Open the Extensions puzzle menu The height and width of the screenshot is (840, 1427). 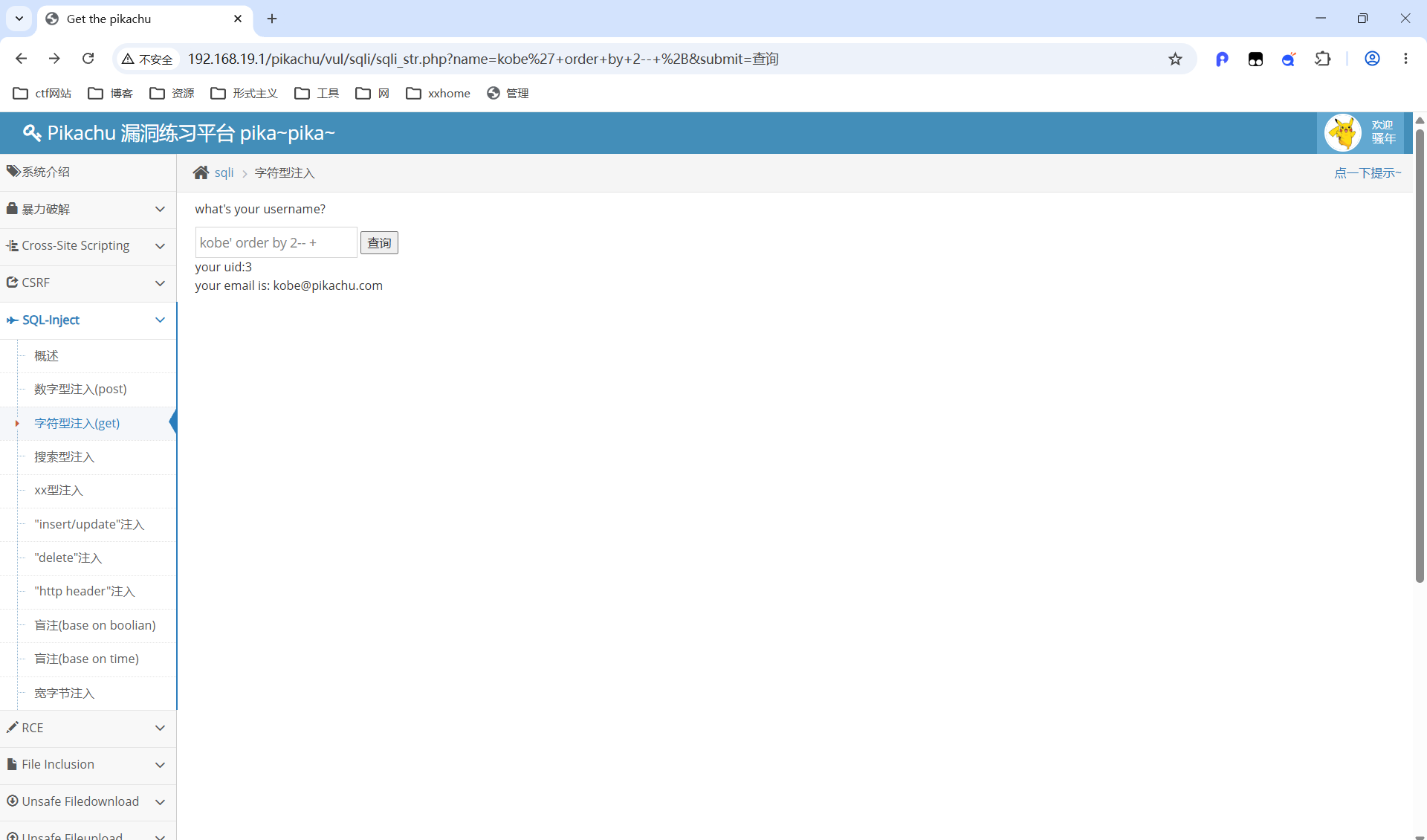(x=1323, y=59)
